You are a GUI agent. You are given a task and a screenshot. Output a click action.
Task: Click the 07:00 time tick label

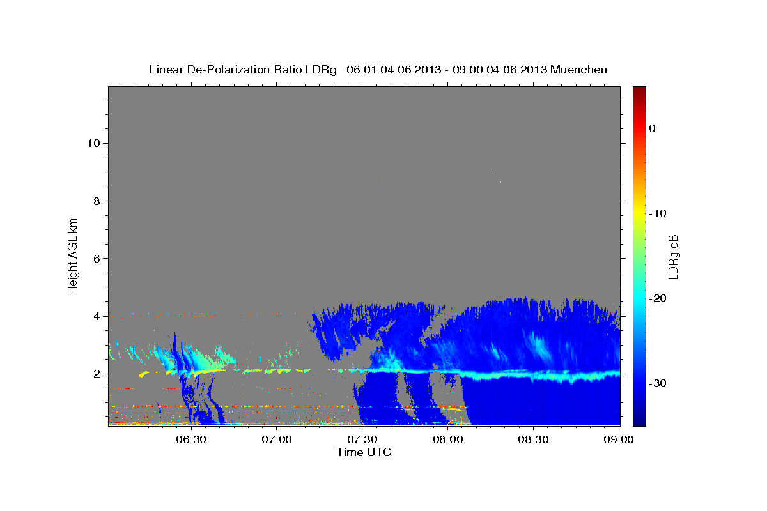277,440
